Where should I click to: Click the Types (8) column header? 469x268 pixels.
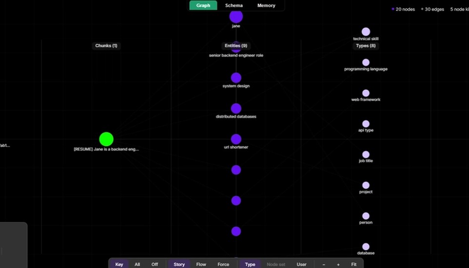[x=366, y=46]
